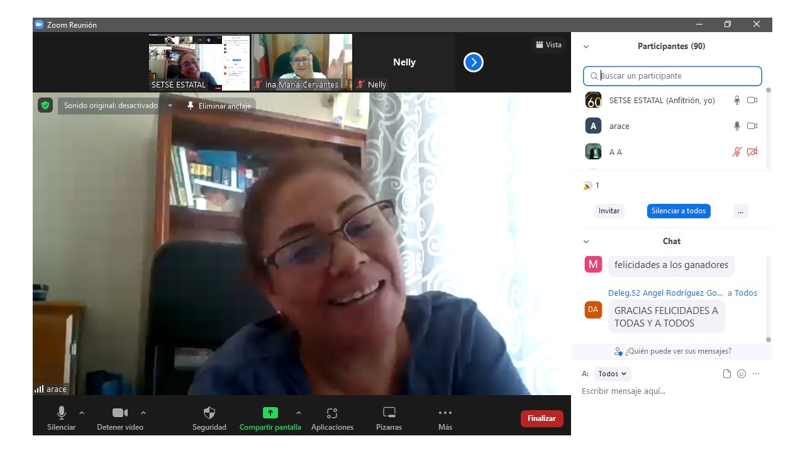Click Eliminar anclaje to unpin video

coord(219,106)
